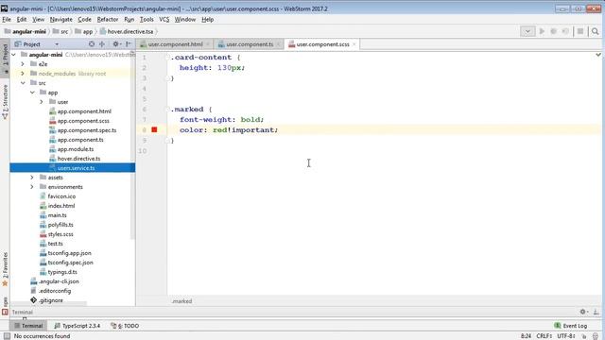This screenshot has width=605, height=340.
Task: Open Terminal panel settings gear
Action: pyautogui.click(x=583, y=312)
